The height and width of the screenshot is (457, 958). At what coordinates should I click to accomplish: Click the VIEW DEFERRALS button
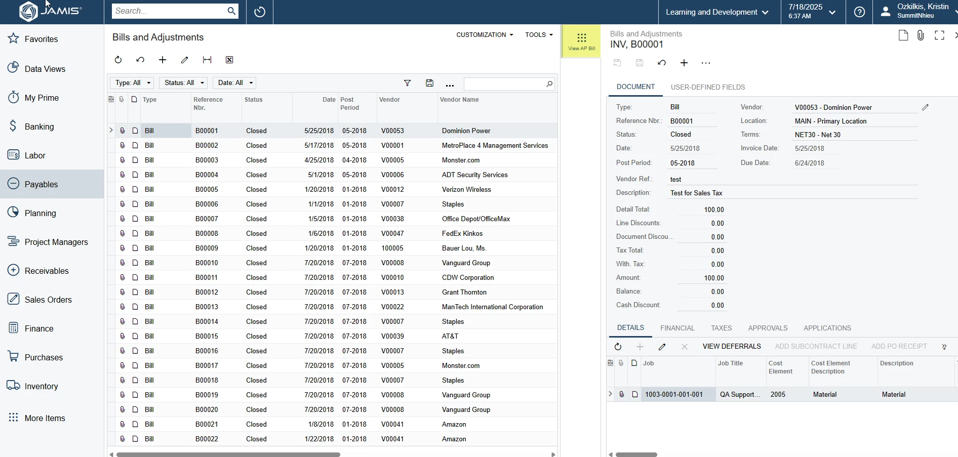pyautogui.click(x=732, y=347)
